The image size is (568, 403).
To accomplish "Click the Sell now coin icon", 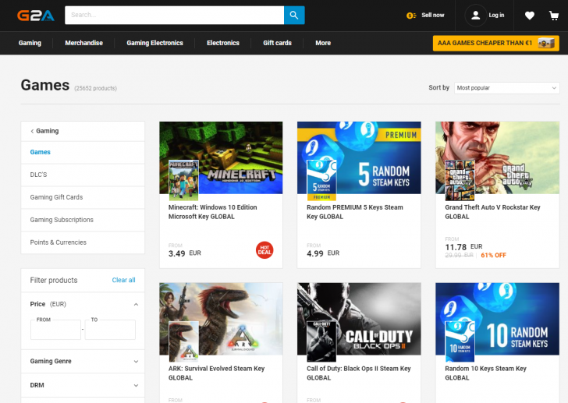I will (x=411, y=15).
